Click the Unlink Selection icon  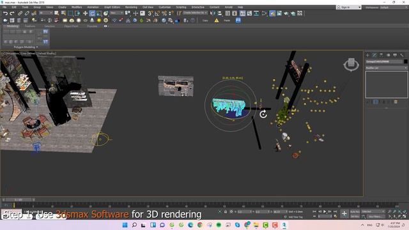27,13
